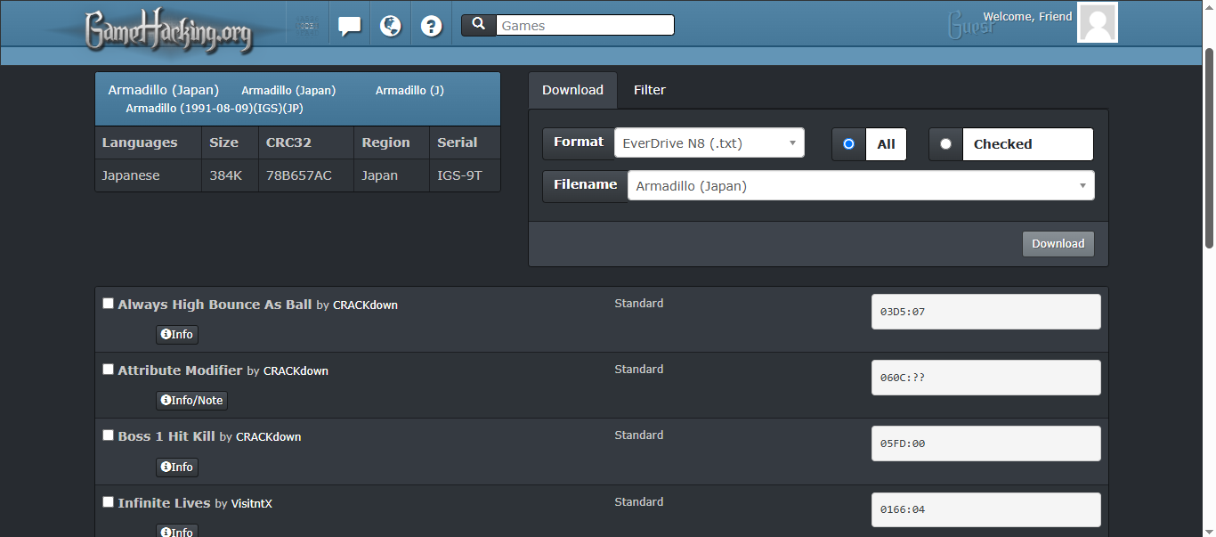Click 'Armadillo (J)' alternate title

409,91
